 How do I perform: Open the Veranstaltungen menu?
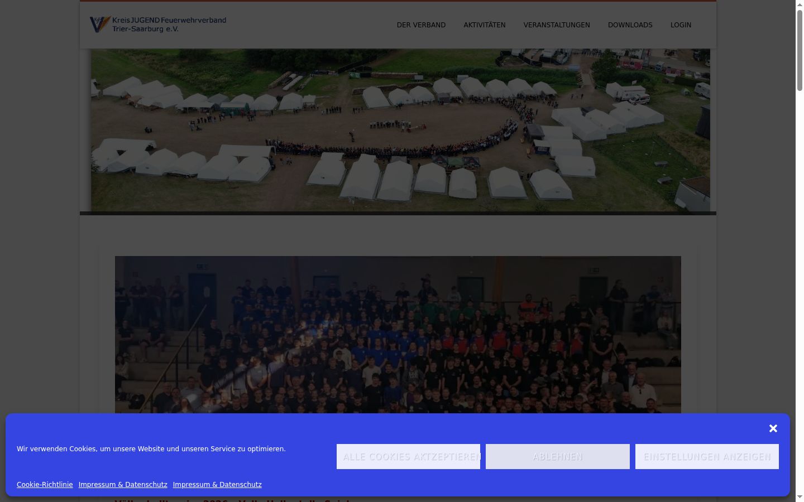[557, 25]
